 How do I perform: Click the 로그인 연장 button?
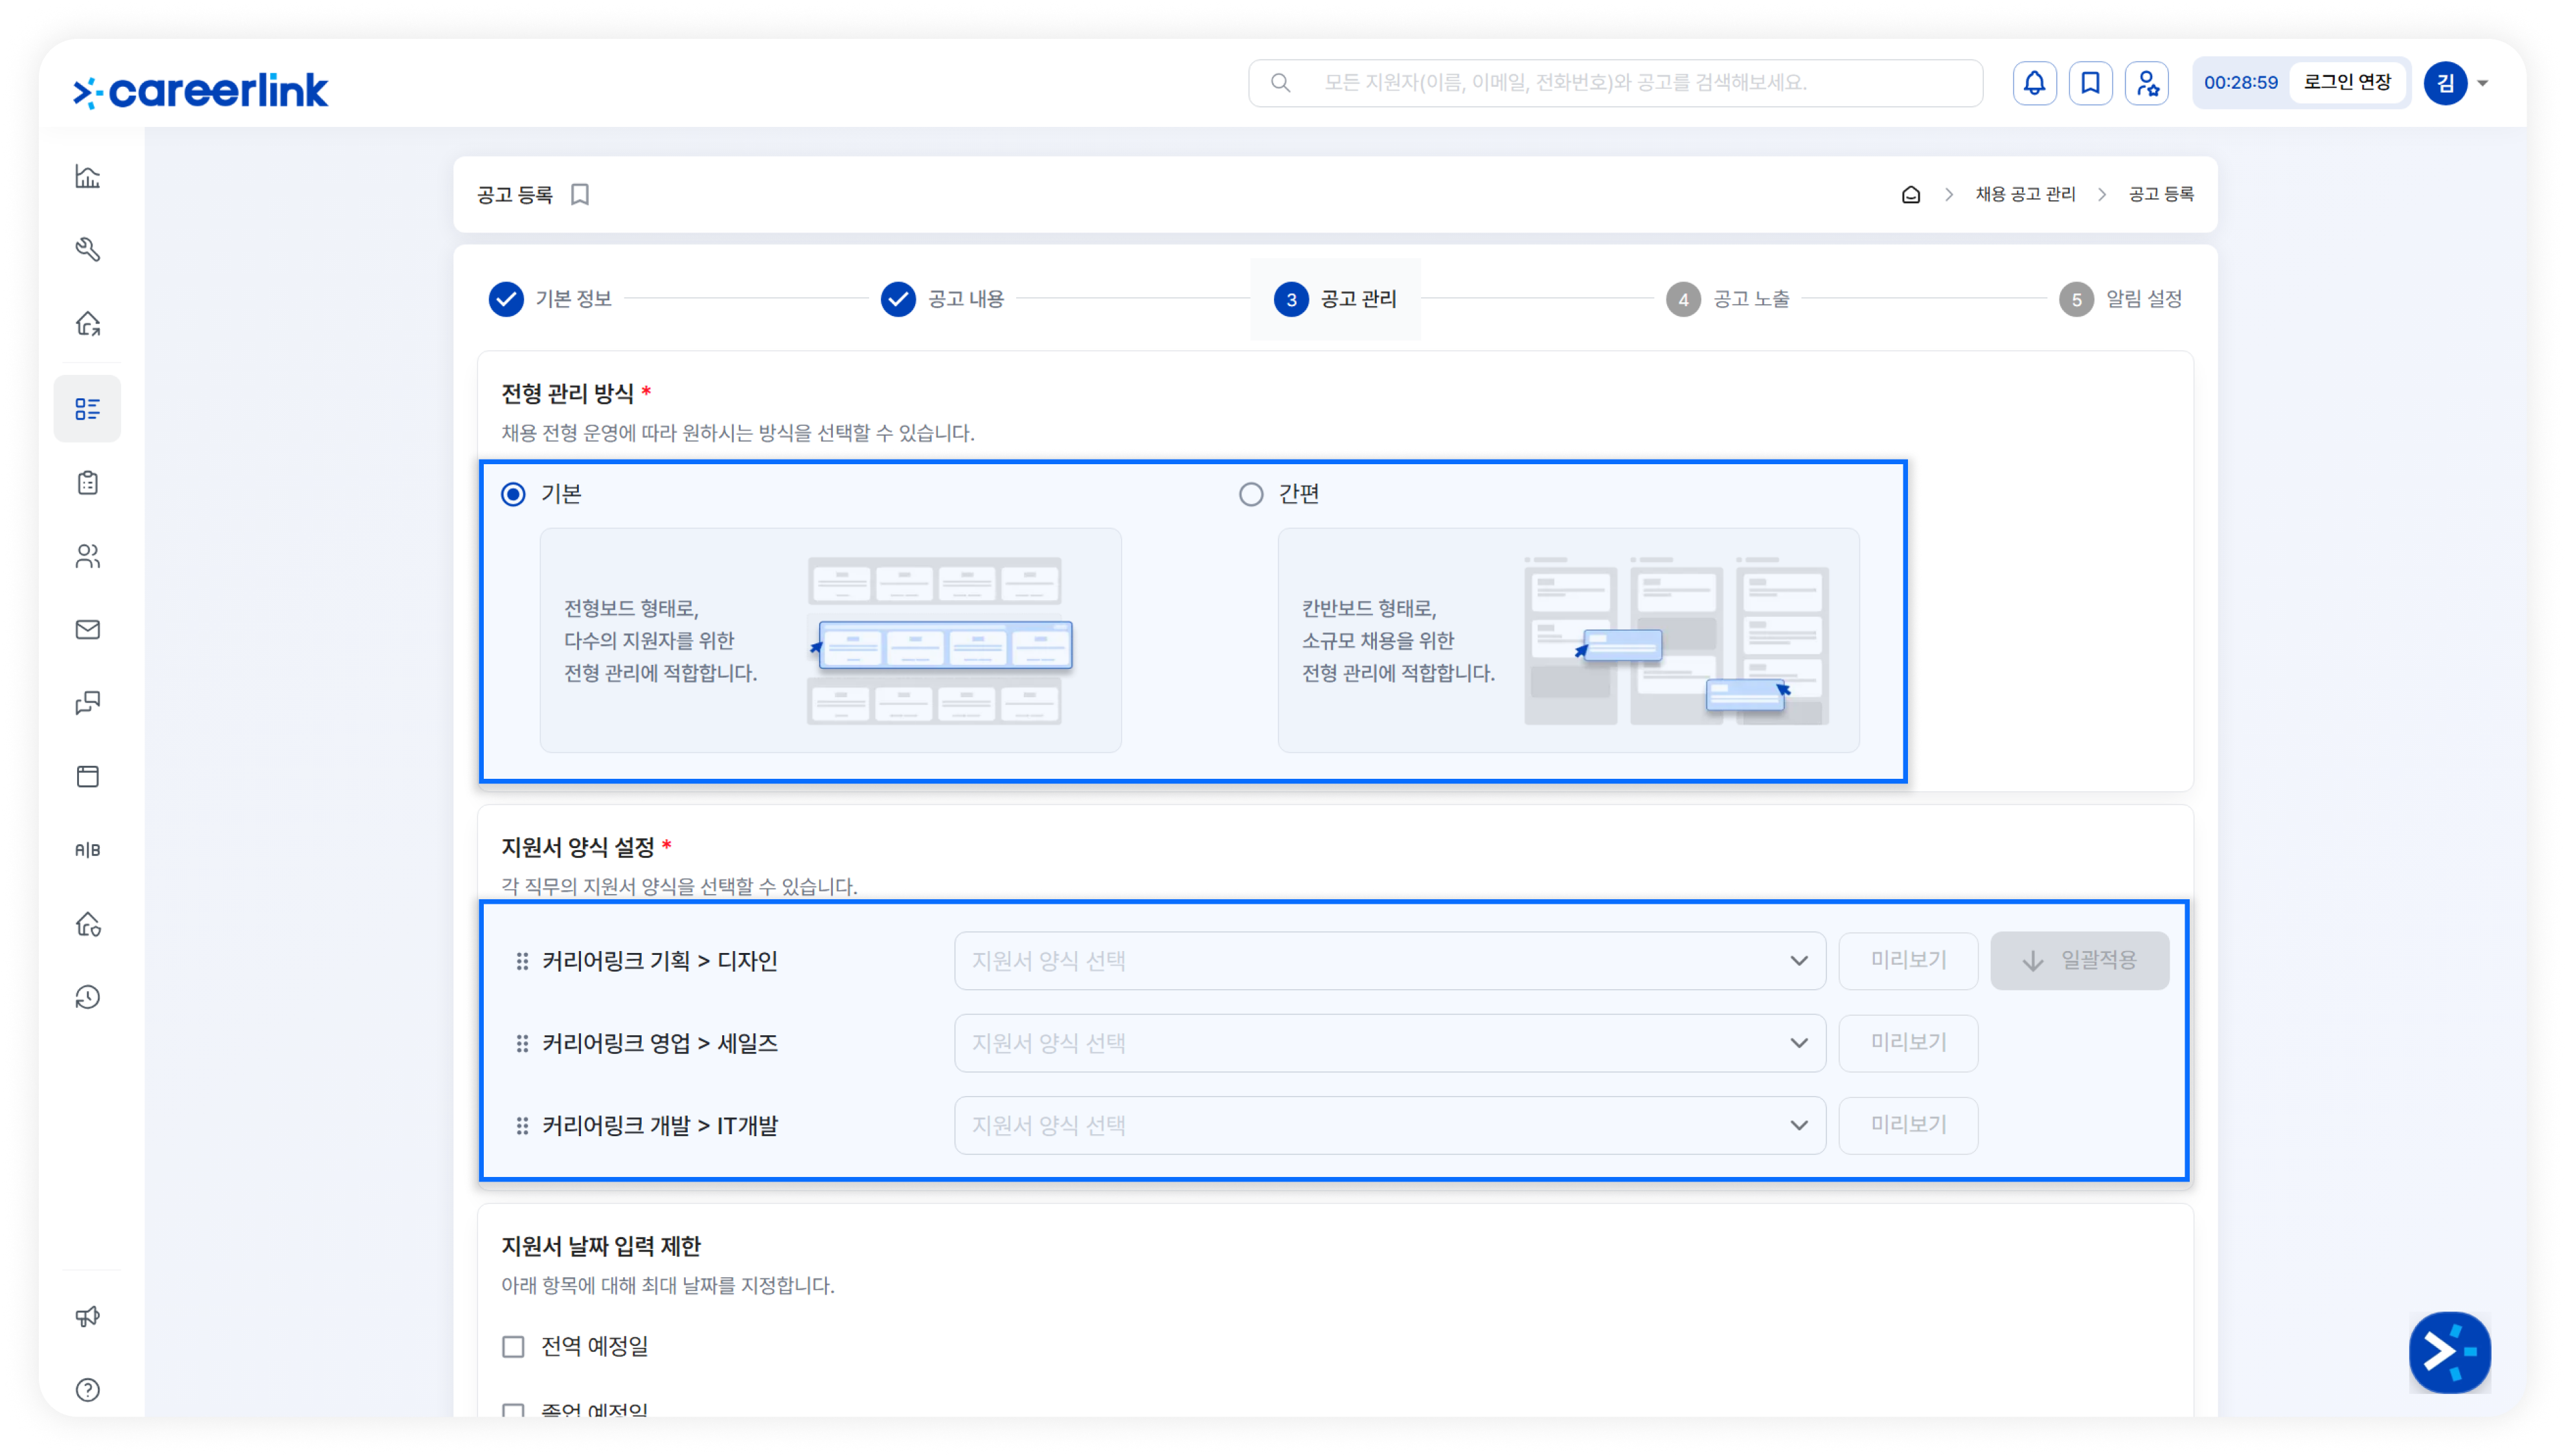click(2347, 82)
